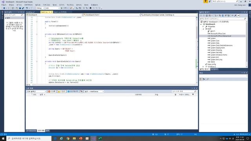Toggle the Messages filter button in Error List
The image size is (251, 141).
pos(73,91)
